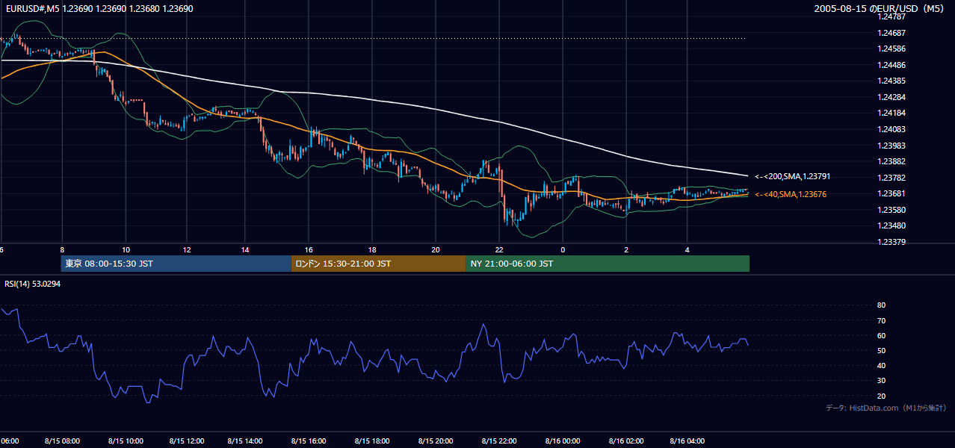Click hour tick 18 under price chart
The height and width of the screenshot is (448, 955).
(x=373, y=250)
